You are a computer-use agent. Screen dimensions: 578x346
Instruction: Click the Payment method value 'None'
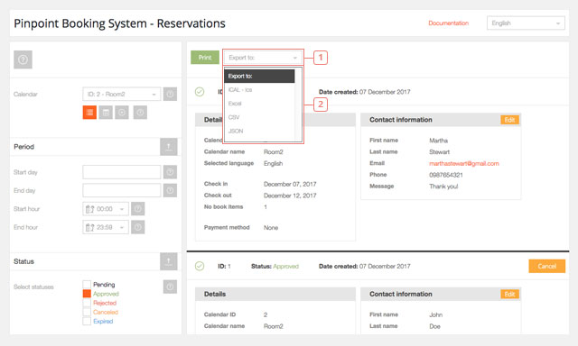(271, 228)
